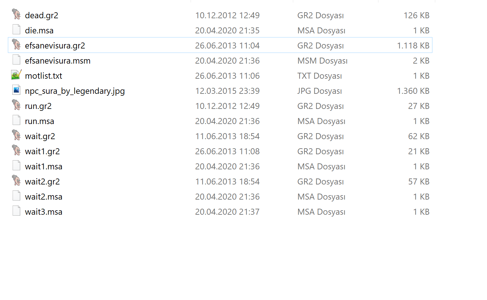
Task: Click the 126 KB size of dead.gr2
Action: (x=416, y=15)
